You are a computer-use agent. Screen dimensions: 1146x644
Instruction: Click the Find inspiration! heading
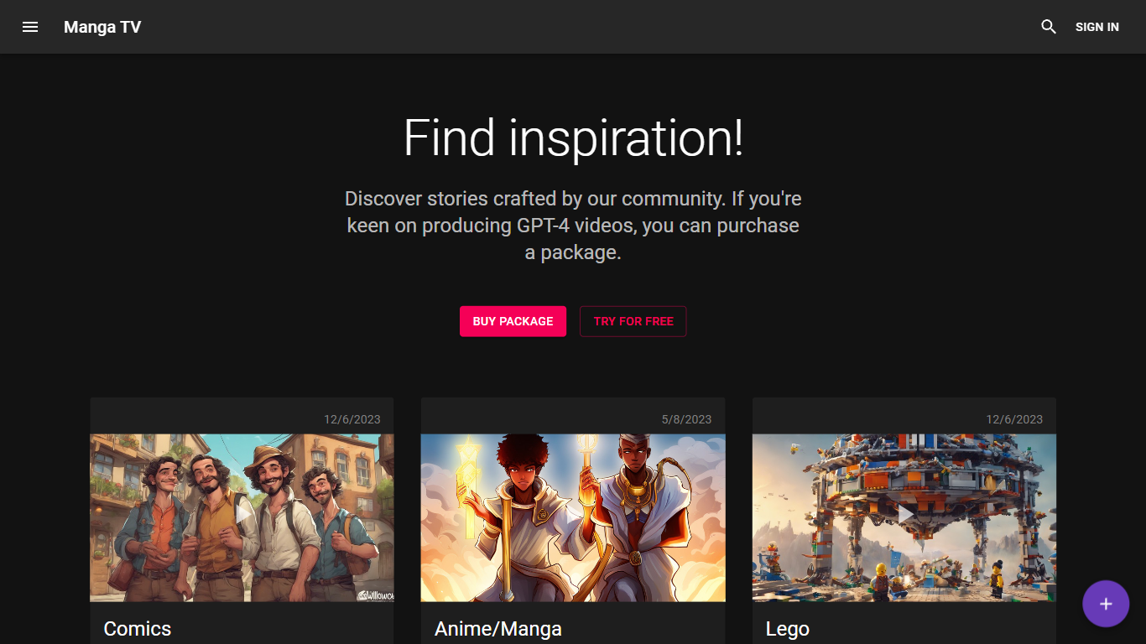click(573, 138)
